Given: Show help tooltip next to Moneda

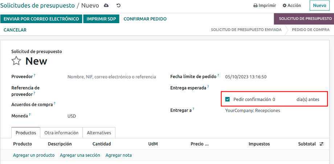Looking at the screenshot, I should 30,114.
